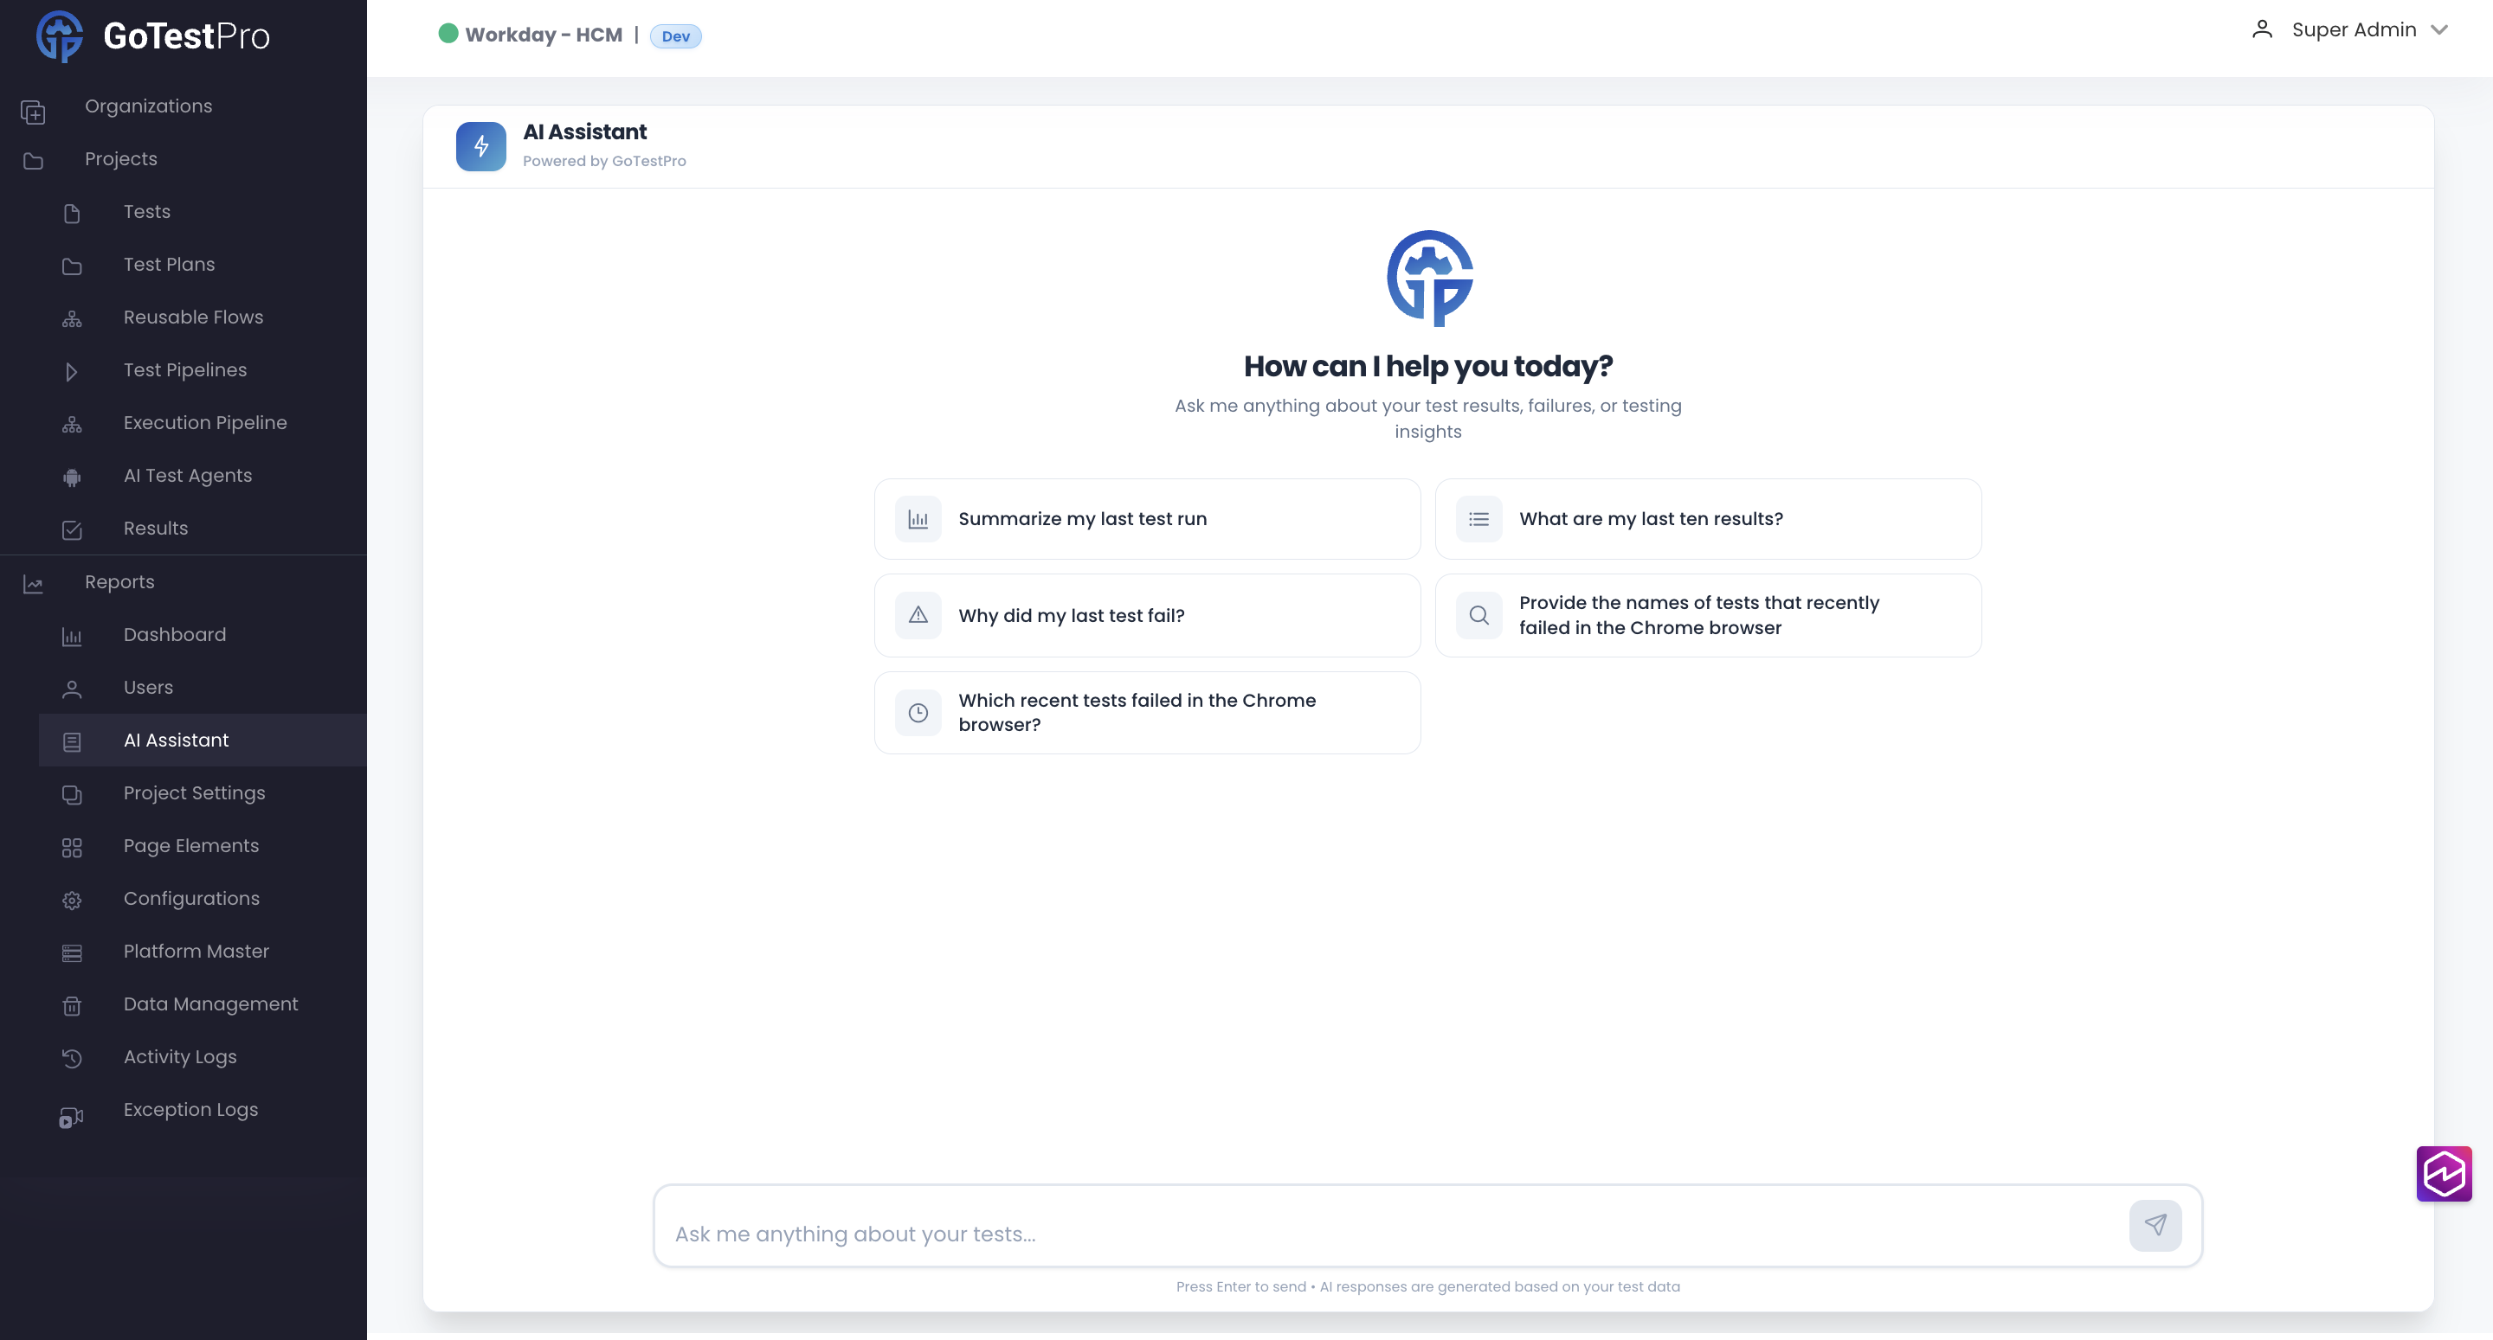This screenshot has width=2493, height=1340.
Task: Collapse the Reports section in sidebar
Action: [119, 581]
